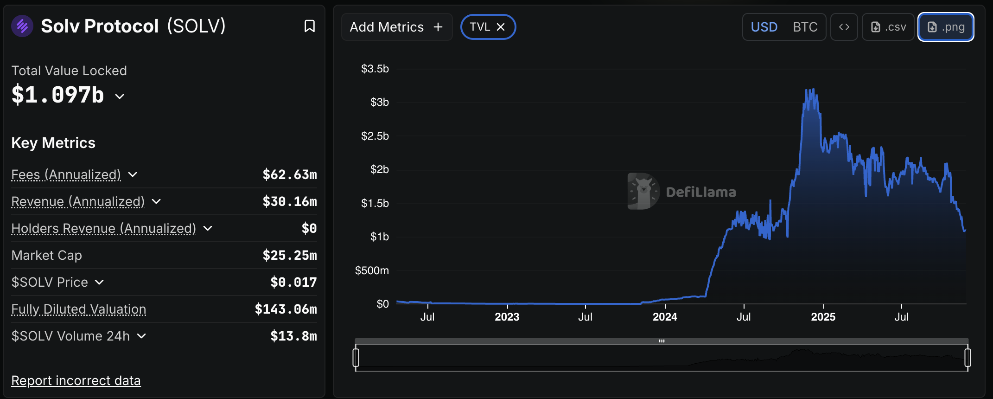The width and height of the screenshot is (993, 399).
Task: Open the embed code icon button
Action: coord(844,27)
